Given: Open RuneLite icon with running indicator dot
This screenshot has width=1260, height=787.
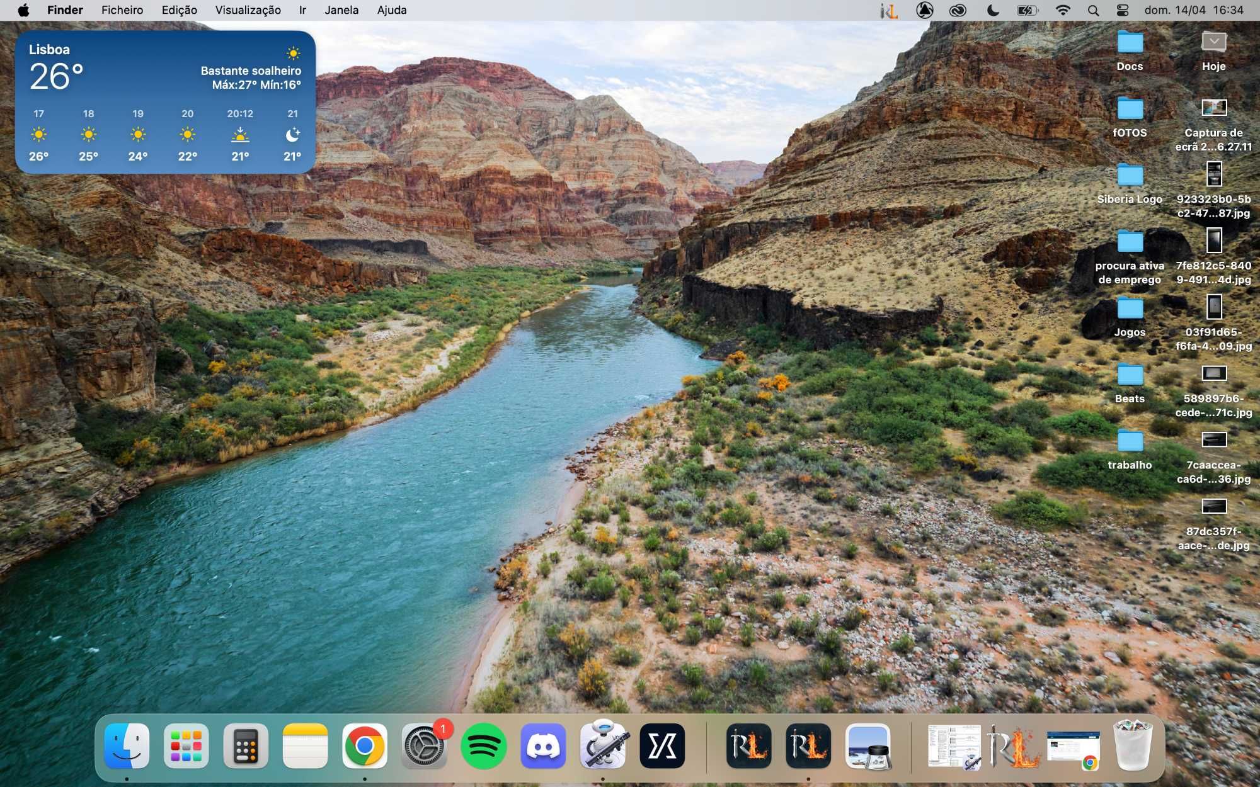Looking at the screenshot, I should coord(808,746).
